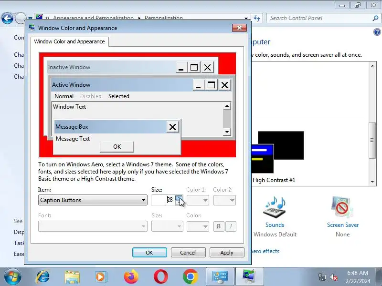The height and width of the screenshot is (286, 382).
Task: Open Windows Explorer from taskbar
Action: (x=72, y=277)
